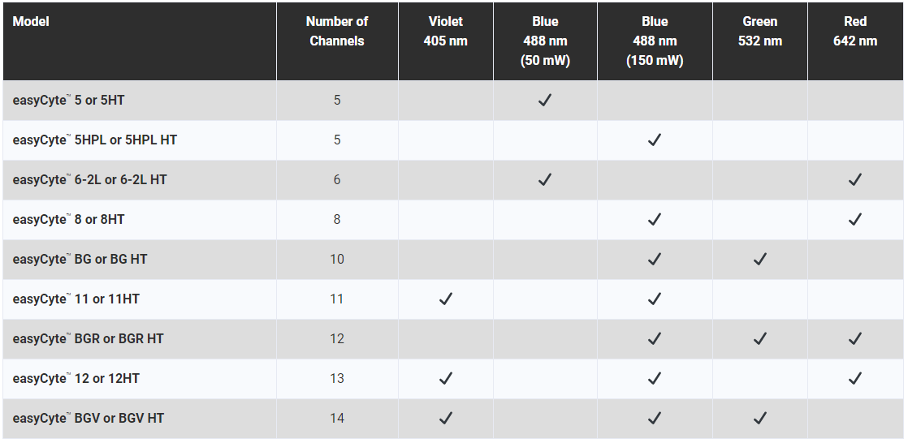Click the easyCyte 6-2L Red 642 nm checkmark

tap(854, 179)
